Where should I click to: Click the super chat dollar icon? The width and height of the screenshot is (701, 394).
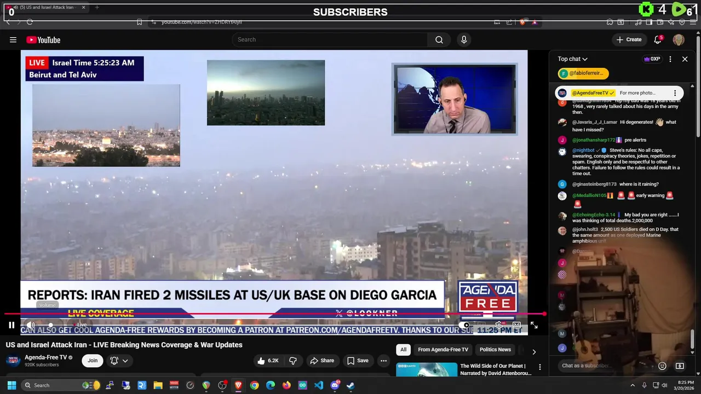(680, 366)
